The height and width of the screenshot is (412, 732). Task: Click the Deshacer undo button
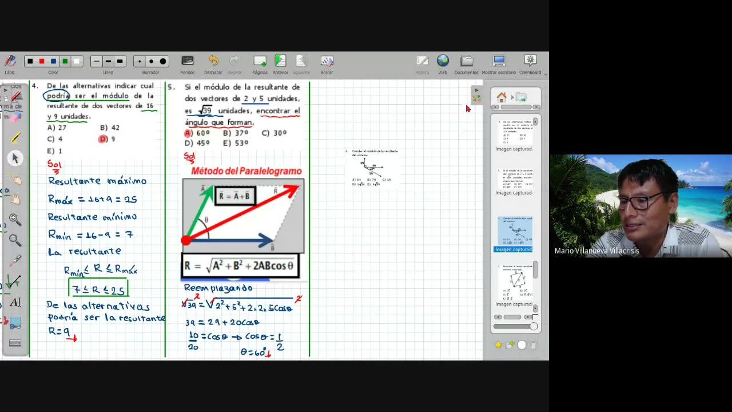213,64
